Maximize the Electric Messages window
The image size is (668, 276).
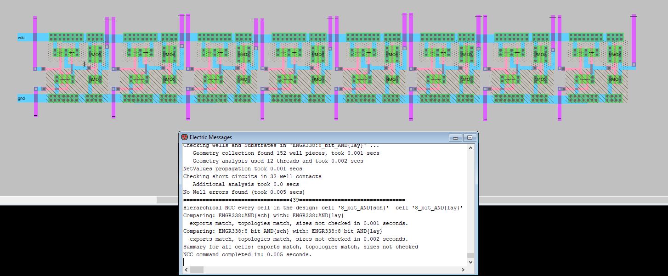(469, 137)
